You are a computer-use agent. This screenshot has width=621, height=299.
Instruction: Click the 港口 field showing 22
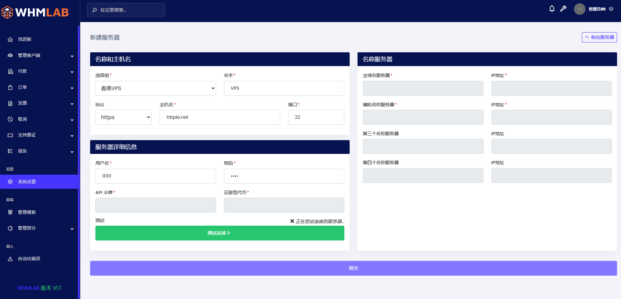(316, 117)
